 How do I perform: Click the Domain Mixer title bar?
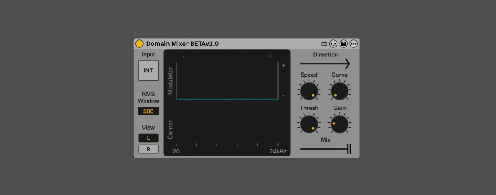point(182,44)
